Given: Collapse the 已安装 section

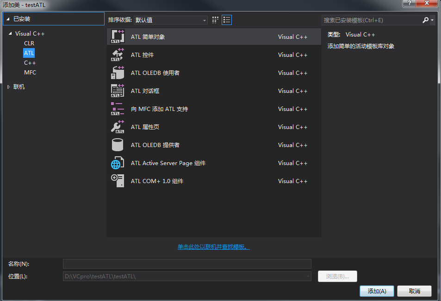Looking at the screenshot, I should (x=8, y=19).
